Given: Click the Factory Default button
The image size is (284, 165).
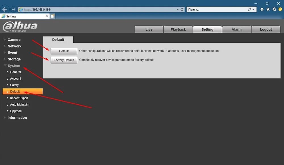Looking at the screenshot, I should pos(64,60).
